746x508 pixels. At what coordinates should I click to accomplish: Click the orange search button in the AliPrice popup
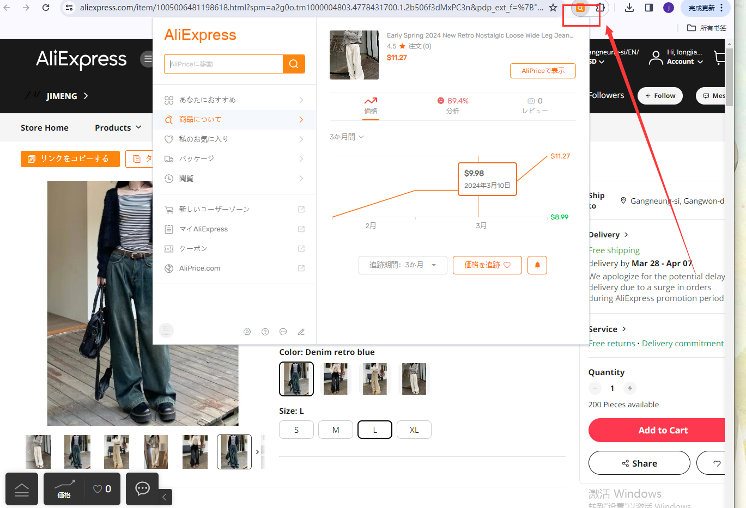point(294,64)
